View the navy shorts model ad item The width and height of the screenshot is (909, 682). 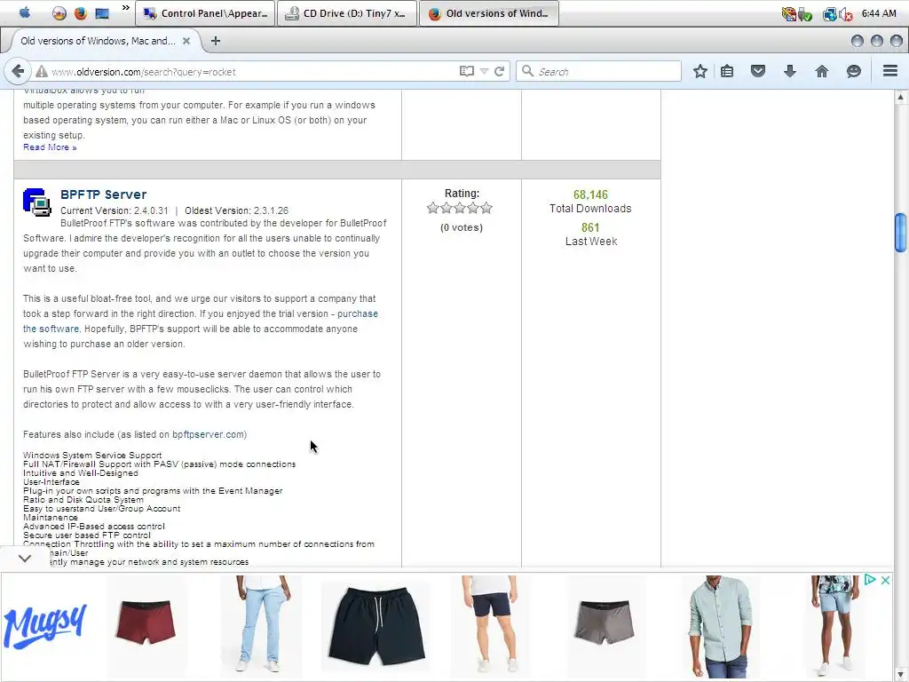point(492,626)
